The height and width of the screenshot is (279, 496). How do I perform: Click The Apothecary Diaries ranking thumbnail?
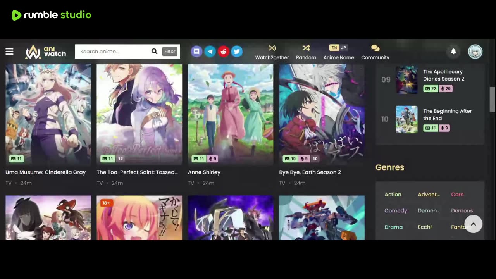tap(406, 80)
